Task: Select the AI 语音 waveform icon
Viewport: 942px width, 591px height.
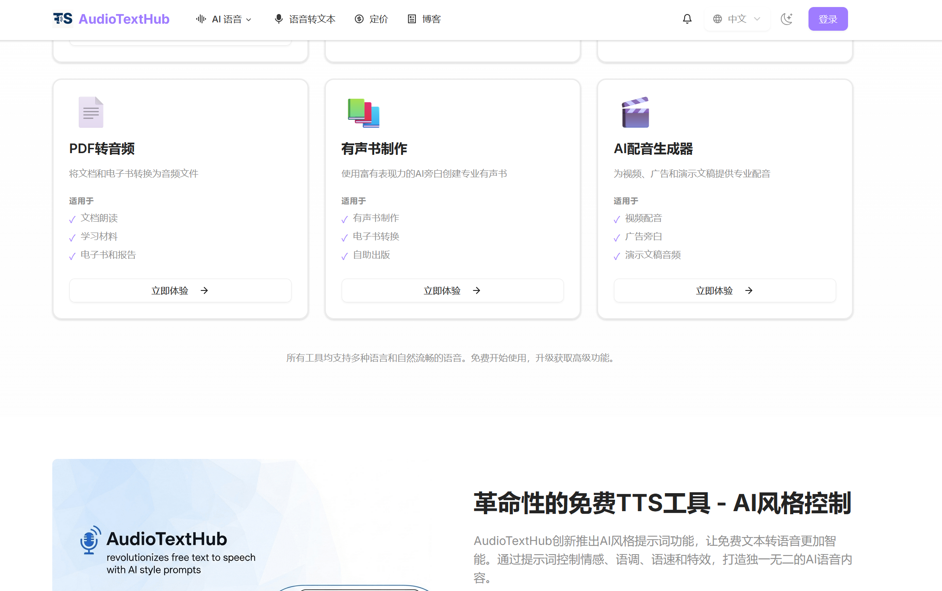Action: tap(200, 18)
